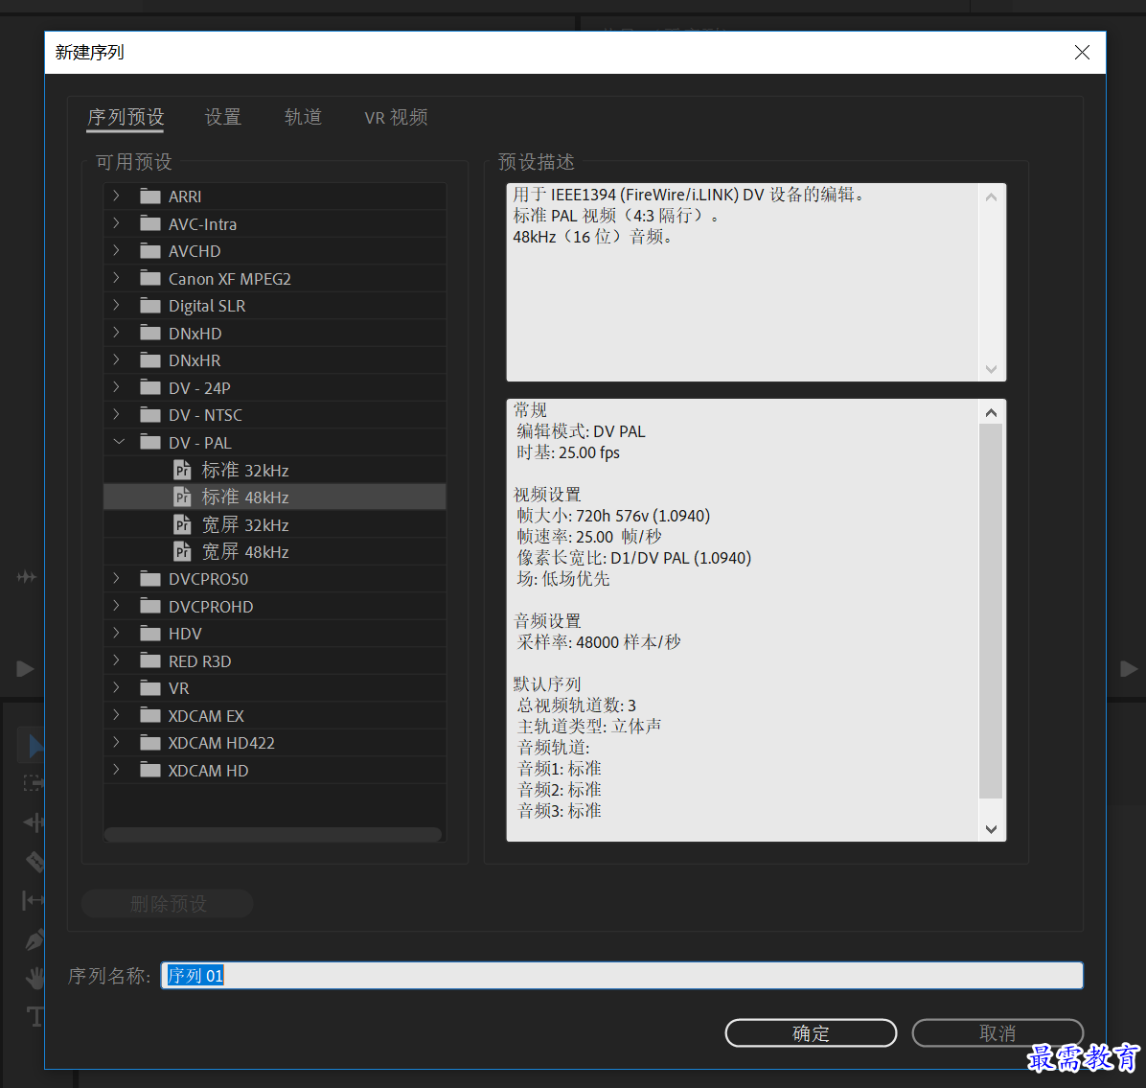Switch to the 轨道 tab

tap(303, 117)
